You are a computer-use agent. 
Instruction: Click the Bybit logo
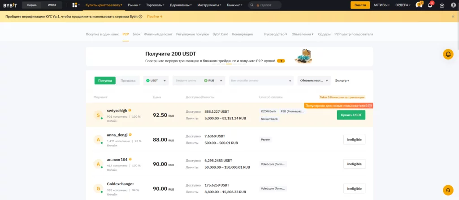(x=10, y=5)
